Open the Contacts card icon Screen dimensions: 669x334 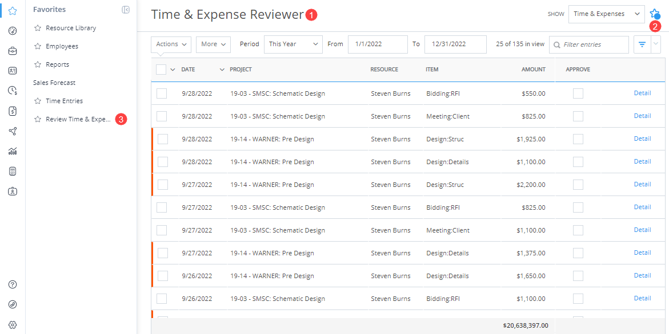pos(13,71)
